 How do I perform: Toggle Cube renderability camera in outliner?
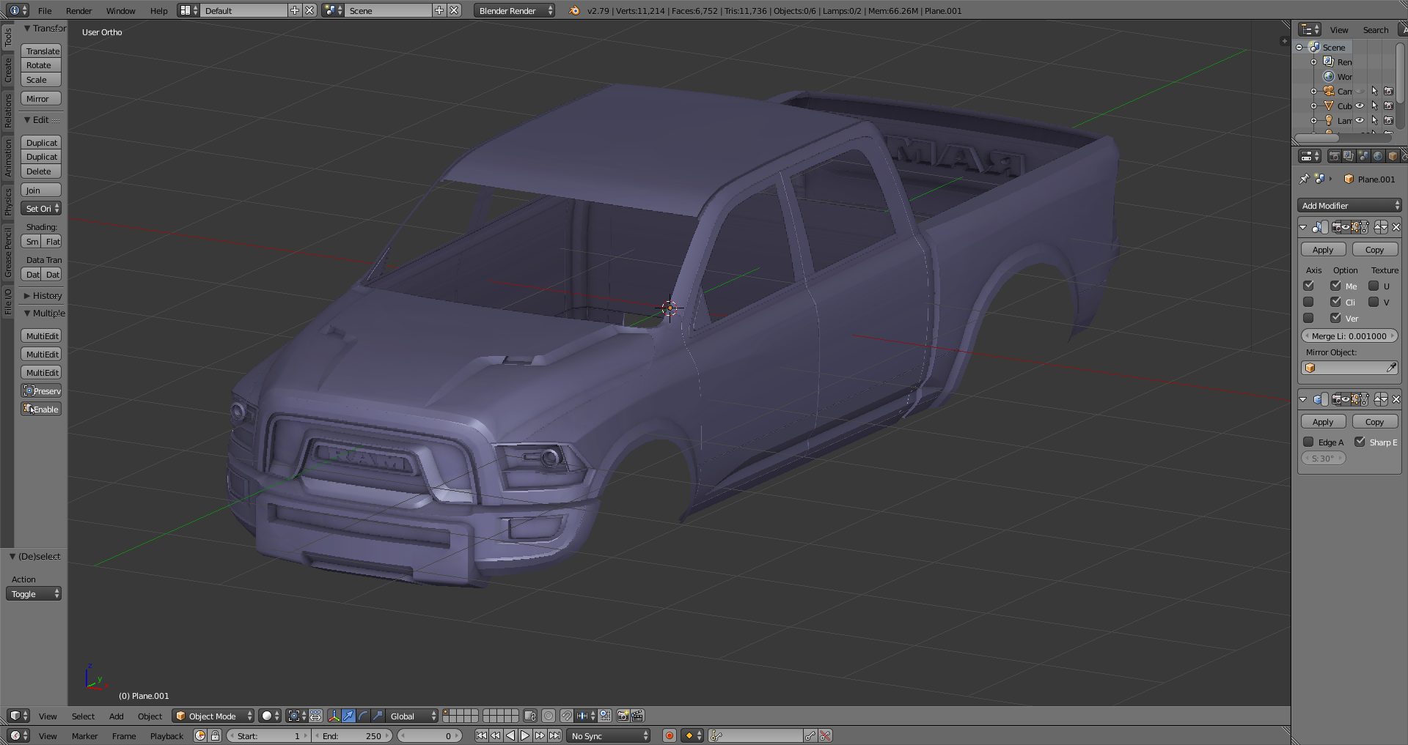[1388, 105]
